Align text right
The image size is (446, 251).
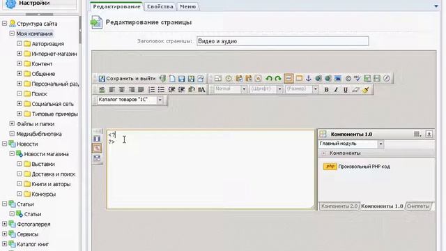pos(132,90)
